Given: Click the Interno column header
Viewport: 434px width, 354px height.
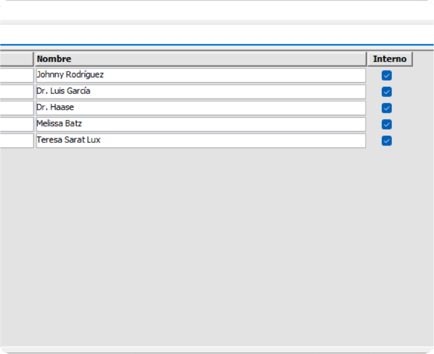Looking at the screenshot, I should [390, 59].
